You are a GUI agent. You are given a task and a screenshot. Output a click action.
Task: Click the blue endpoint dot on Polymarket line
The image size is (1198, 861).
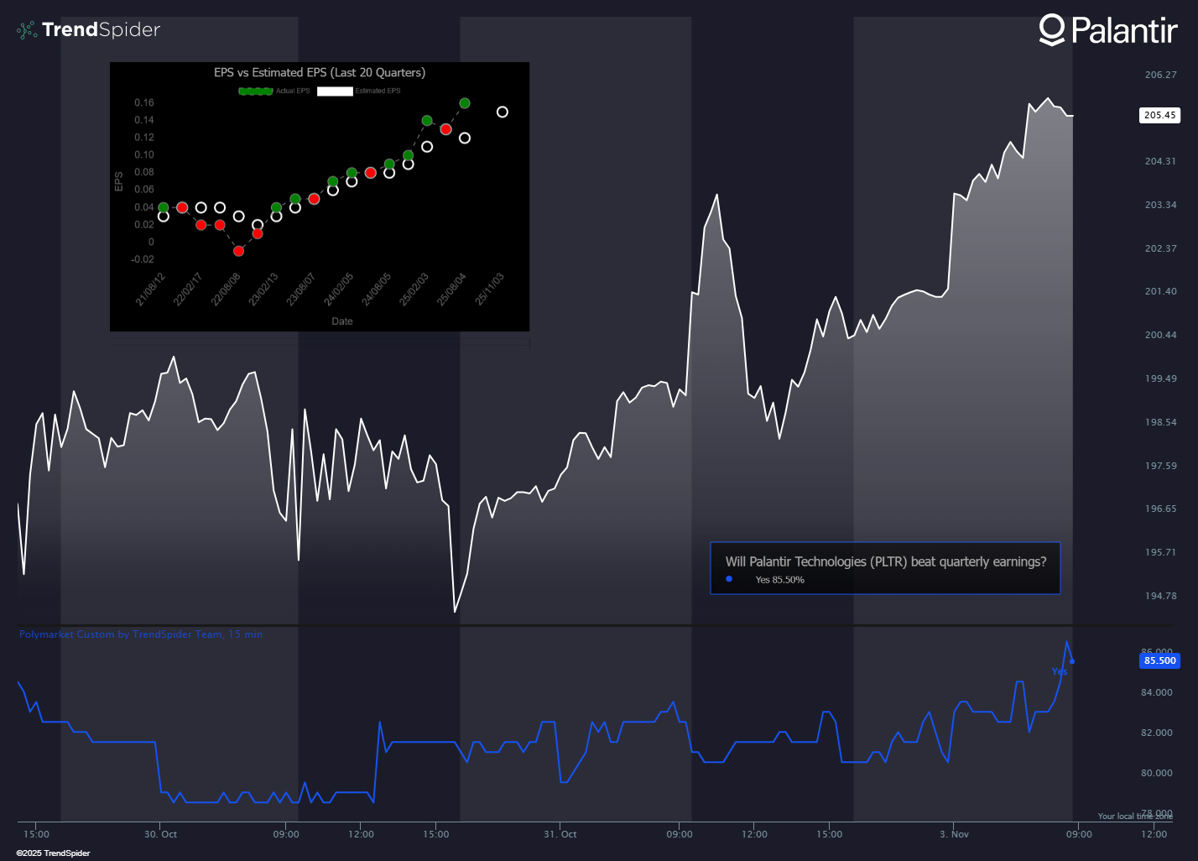click(1072, 661)
